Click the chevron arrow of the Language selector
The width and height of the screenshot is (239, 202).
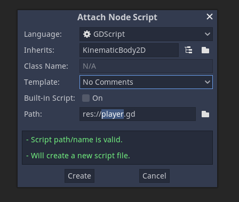point(208,34)
